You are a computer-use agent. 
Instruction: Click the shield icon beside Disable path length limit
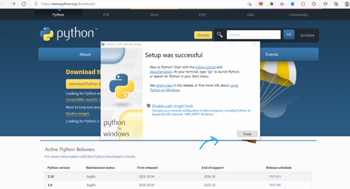point(149,106)
